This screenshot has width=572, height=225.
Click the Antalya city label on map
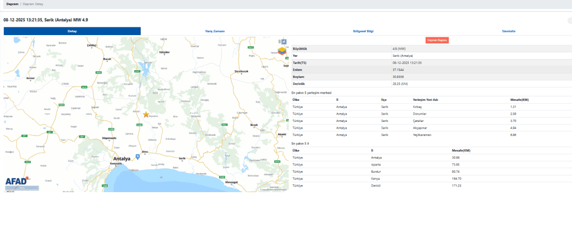(x=121, y=159)
